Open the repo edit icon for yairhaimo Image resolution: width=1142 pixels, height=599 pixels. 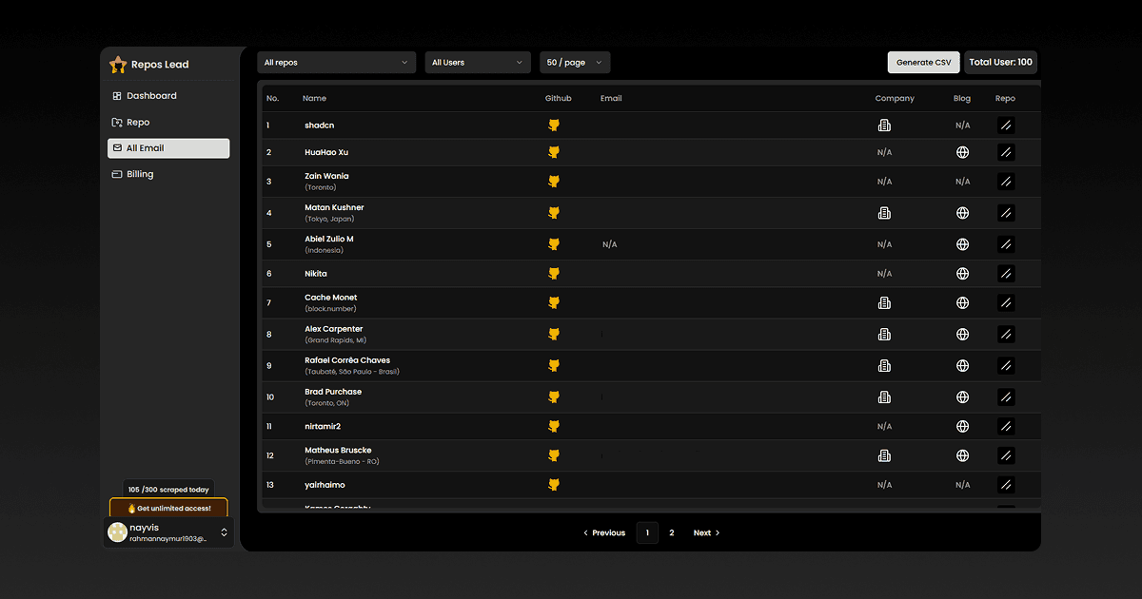pyautogui.click(x=1005, y=485)
